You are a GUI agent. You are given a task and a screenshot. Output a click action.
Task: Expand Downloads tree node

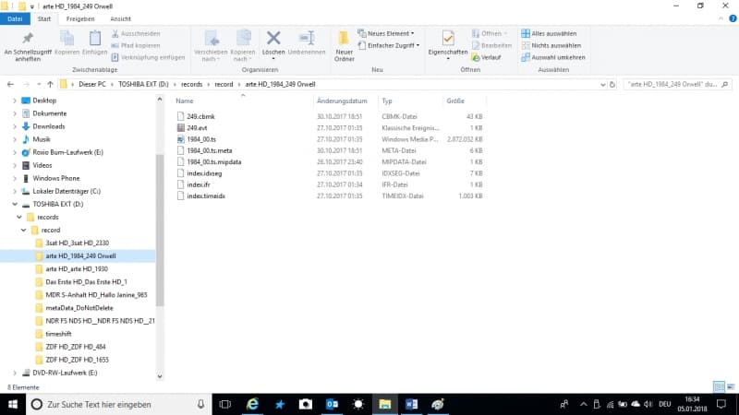(x=15, y=126)
